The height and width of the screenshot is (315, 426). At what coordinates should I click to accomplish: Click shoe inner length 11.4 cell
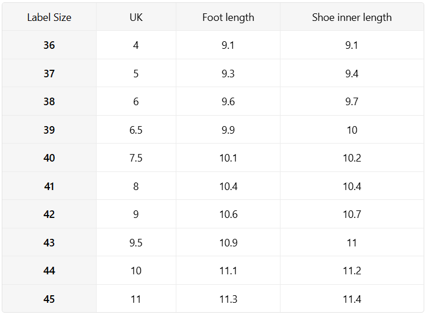click(x=352, y=299)
